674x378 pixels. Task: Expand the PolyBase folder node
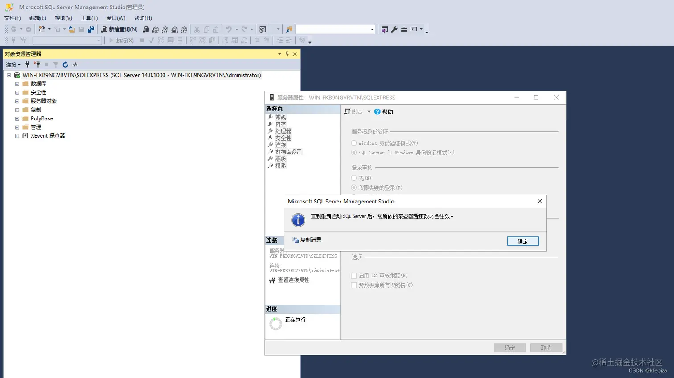[x=17, y=118]
